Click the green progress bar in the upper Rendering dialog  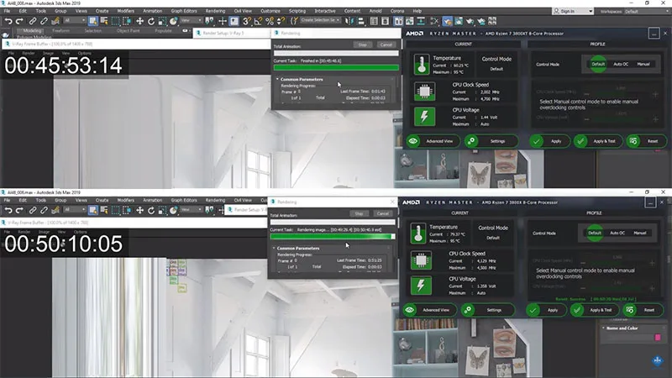tap(336, 67)
